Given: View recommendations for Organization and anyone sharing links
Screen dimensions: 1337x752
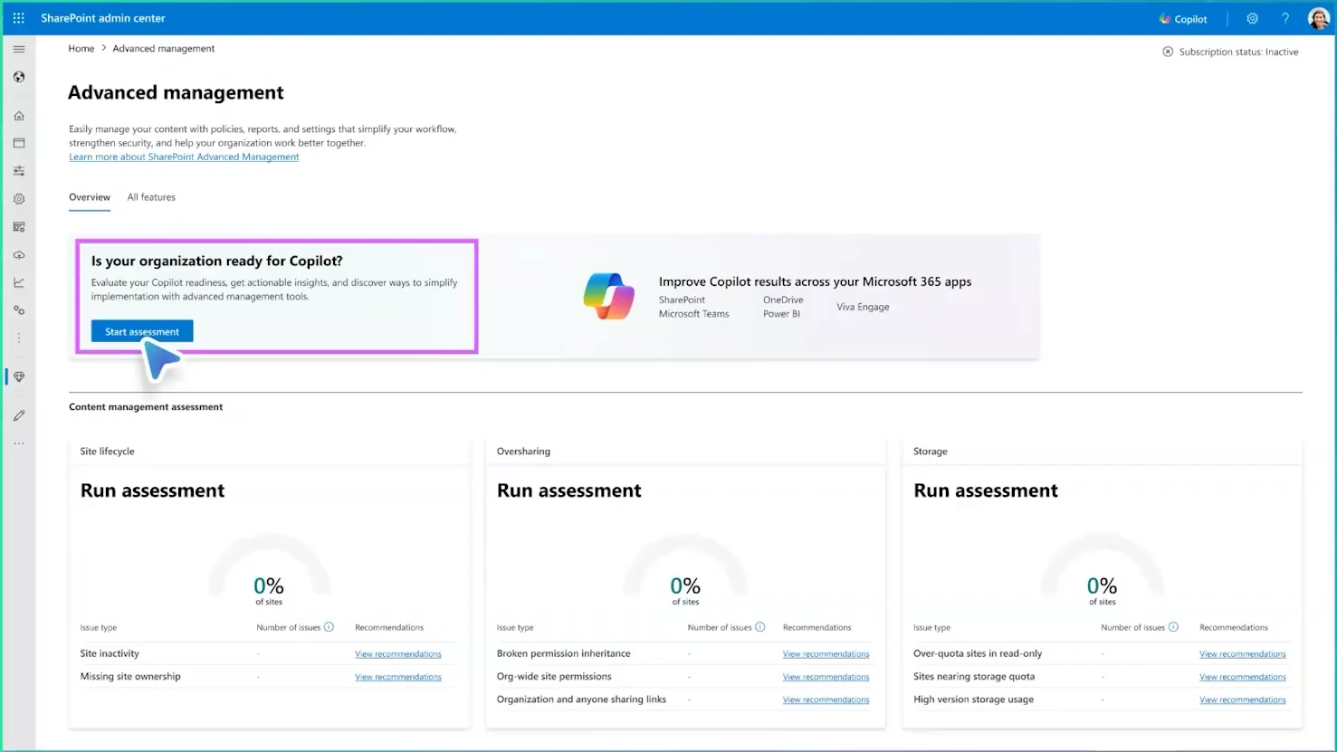Looking at the screenshot, I should click(x=826, y=700).
